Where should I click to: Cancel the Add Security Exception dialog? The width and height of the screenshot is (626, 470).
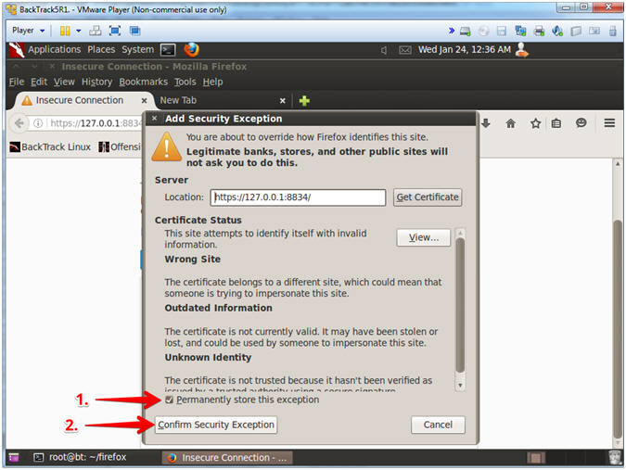438,425
